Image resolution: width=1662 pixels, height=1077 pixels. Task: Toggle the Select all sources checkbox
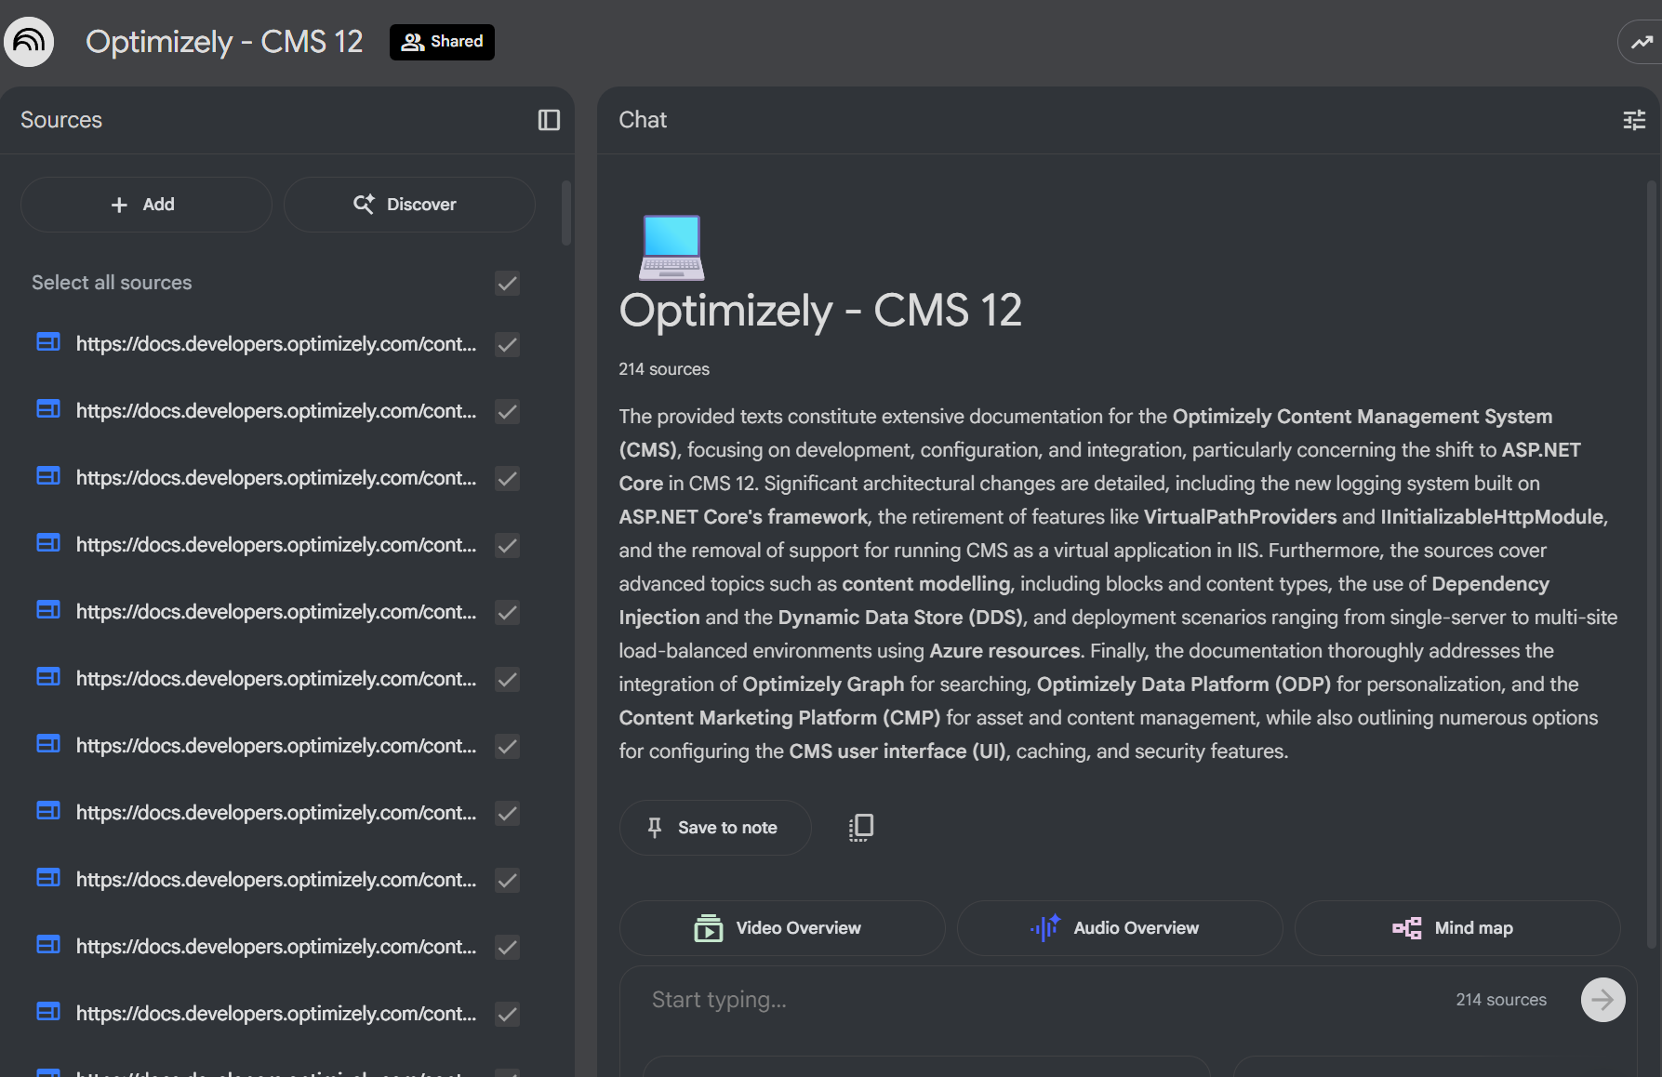click(507, 283)
